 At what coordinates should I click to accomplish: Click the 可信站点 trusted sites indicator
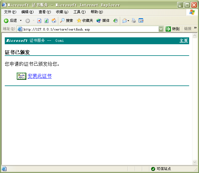tap(161, 169)
